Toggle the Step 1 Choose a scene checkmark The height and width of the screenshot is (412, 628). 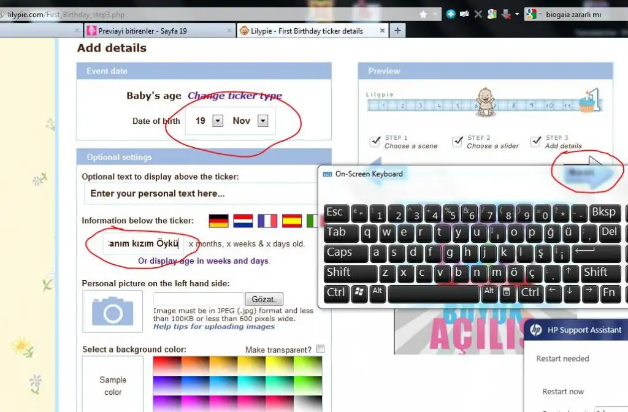(x=375, y=142)
